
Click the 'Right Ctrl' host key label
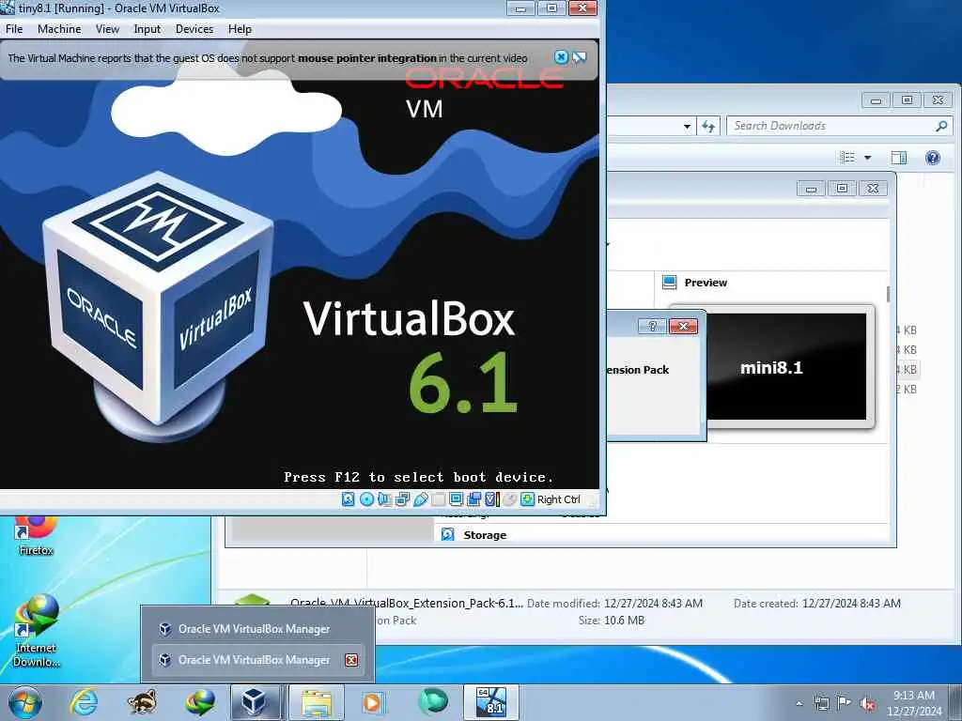pyautogui.click(x=558, y=499)
